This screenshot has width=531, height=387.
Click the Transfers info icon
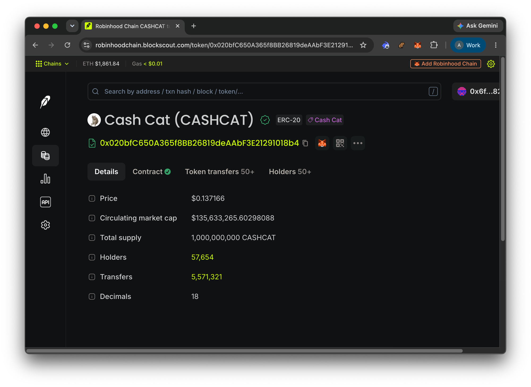pyautogui.click(x=92, y=277)
